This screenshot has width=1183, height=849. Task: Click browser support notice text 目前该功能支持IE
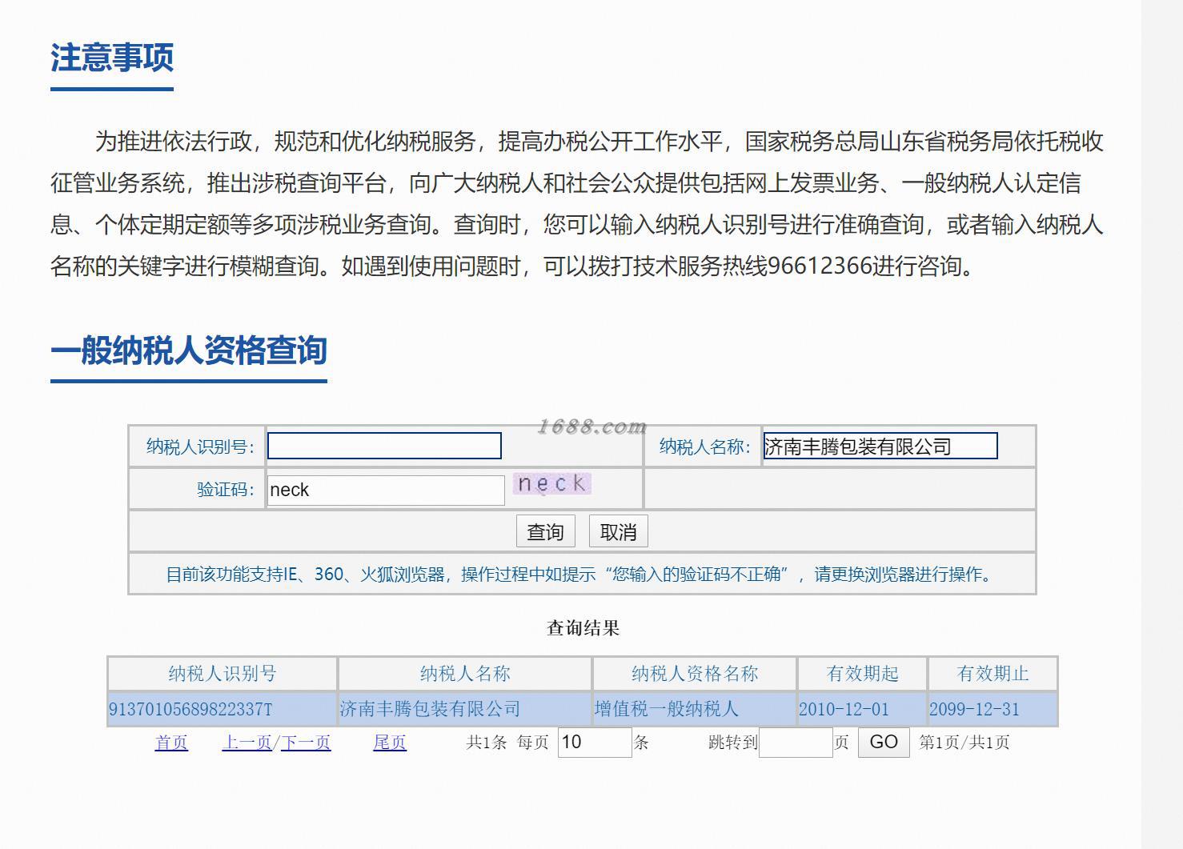point(582,575)
